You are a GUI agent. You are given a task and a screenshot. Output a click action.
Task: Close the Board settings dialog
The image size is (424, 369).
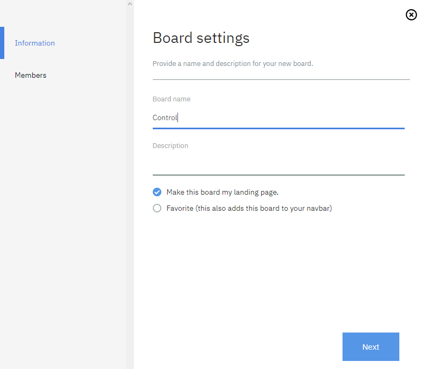411,15
